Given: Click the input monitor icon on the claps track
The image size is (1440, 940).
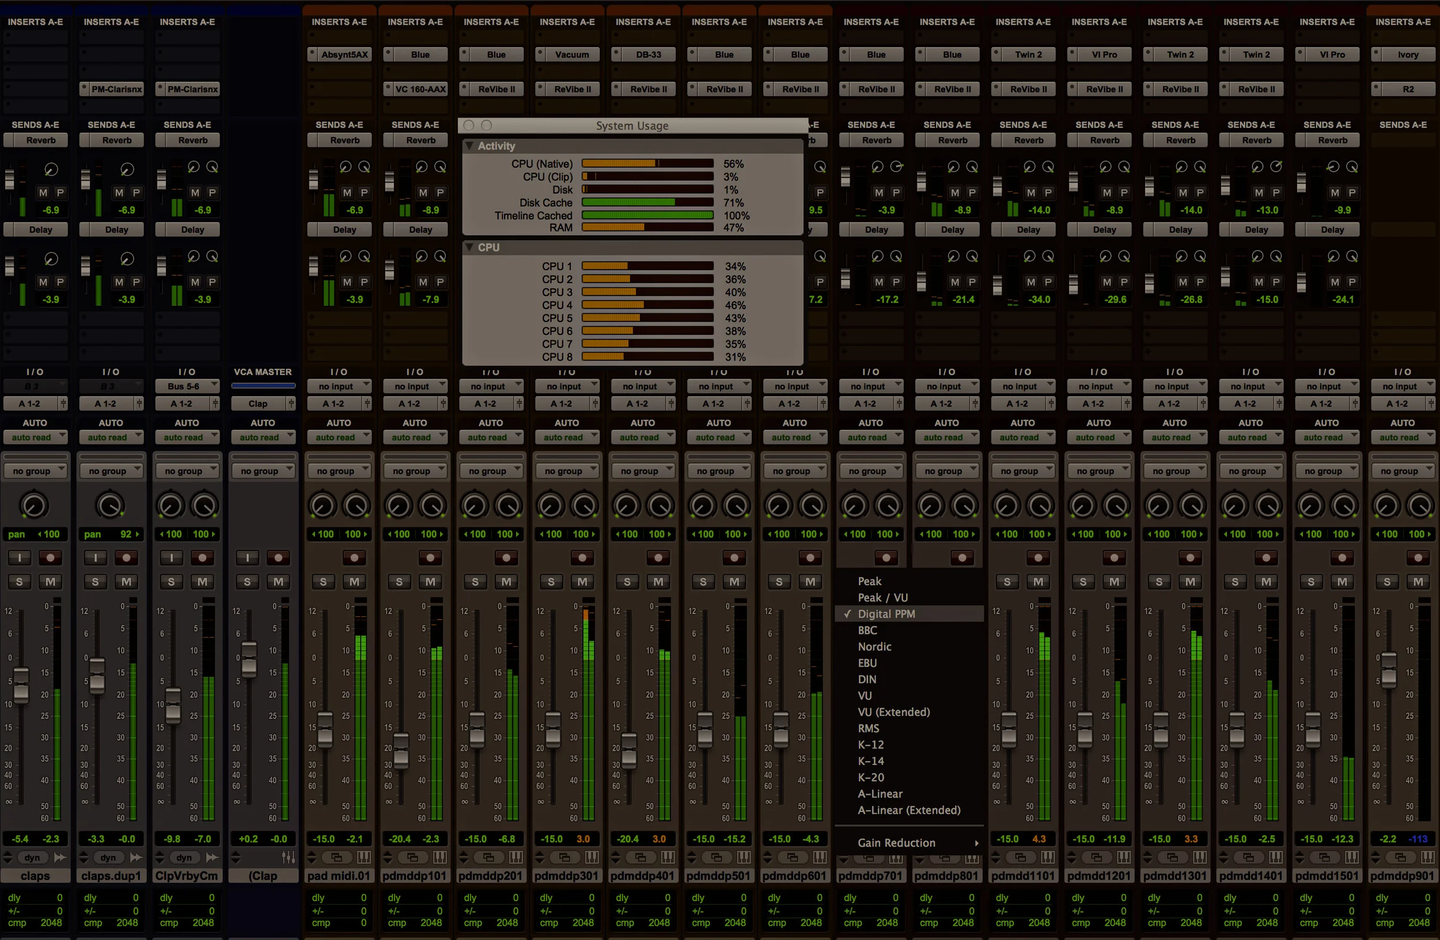Looking at the screenshot, I should (19, 557).
